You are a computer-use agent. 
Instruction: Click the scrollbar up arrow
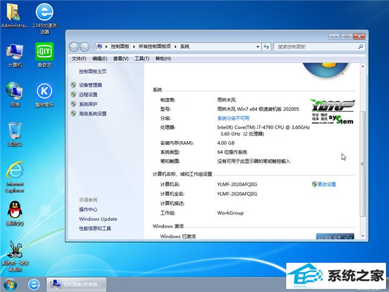363,66
